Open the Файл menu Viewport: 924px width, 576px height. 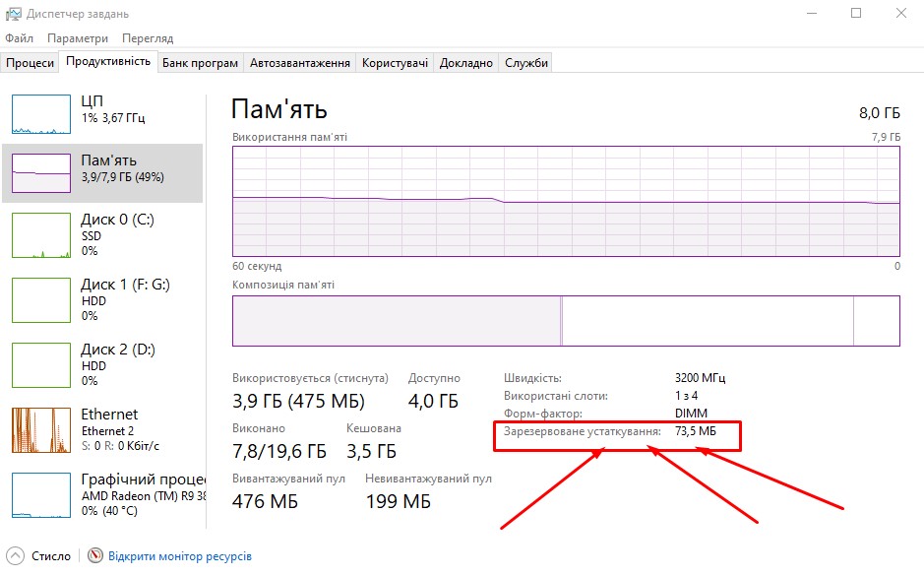pyautogui.click(x=20, y=38)
